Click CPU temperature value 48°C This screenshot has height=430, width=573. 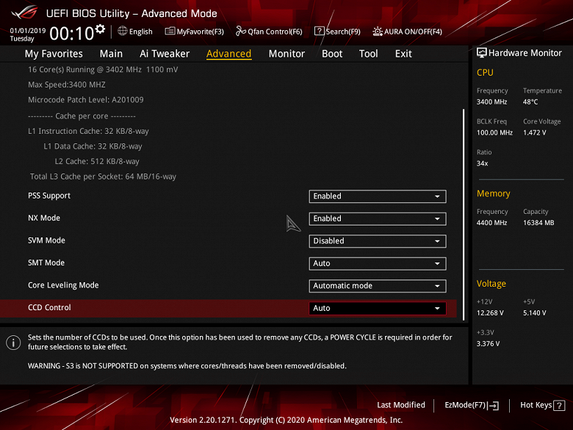coord(530,102)
